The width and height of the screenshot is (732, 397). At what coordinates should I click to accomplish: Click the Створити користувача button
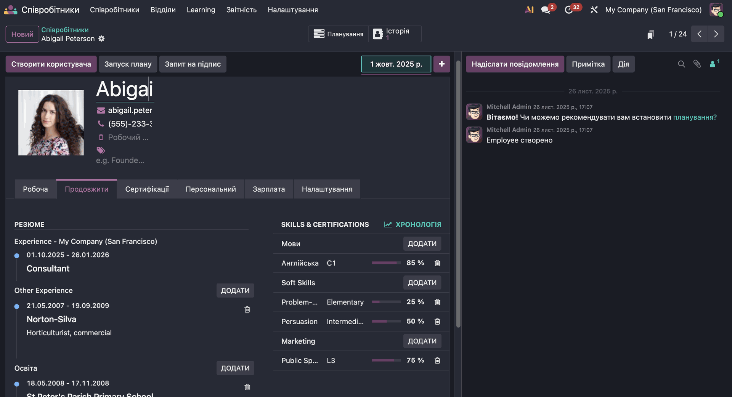point(51,64)
